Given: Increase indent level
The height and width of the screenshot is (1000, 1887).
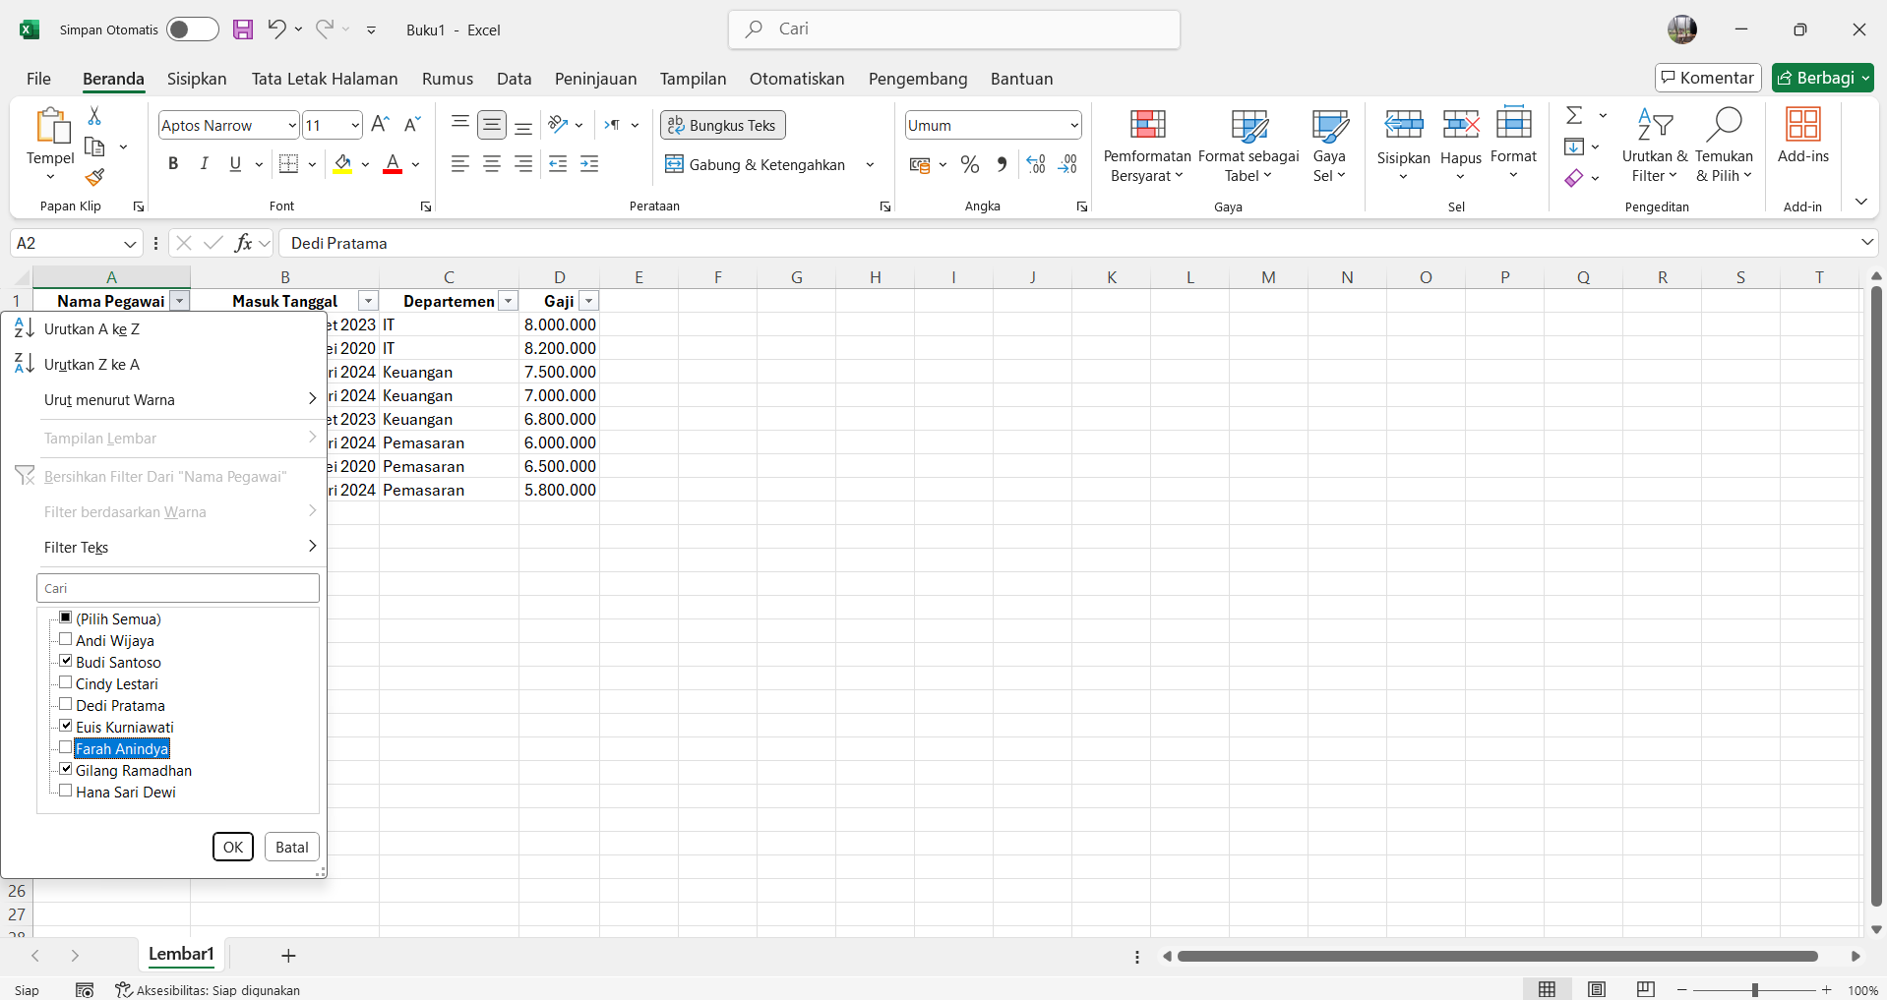Looking at the screenshot, I should pyautogui.click(x=589, y=164).
